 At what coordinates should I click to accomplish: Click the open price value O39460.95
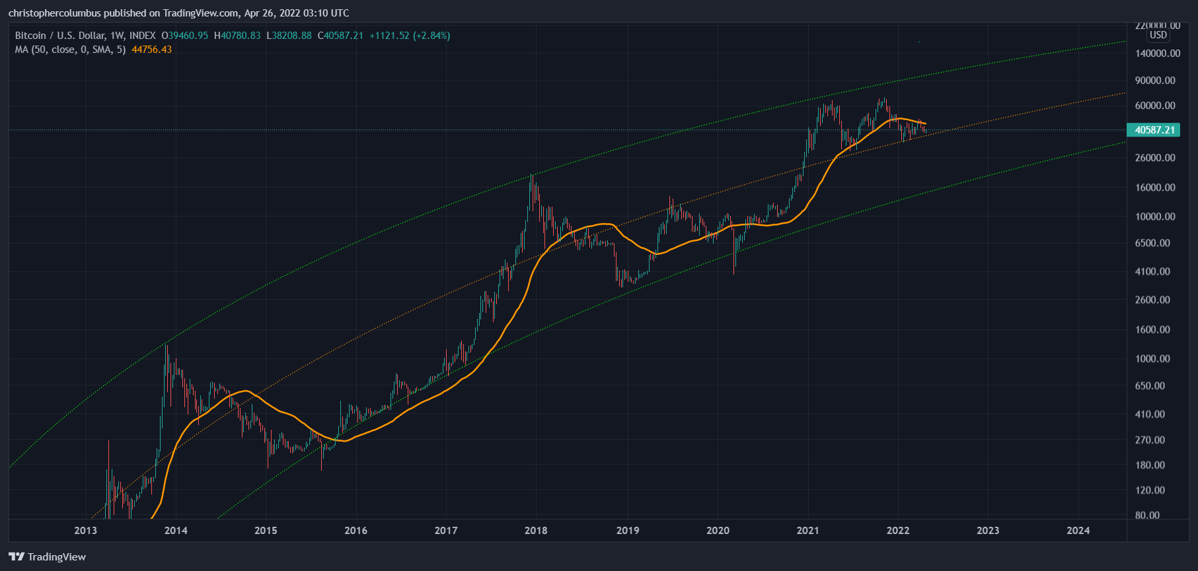(185, 36)
